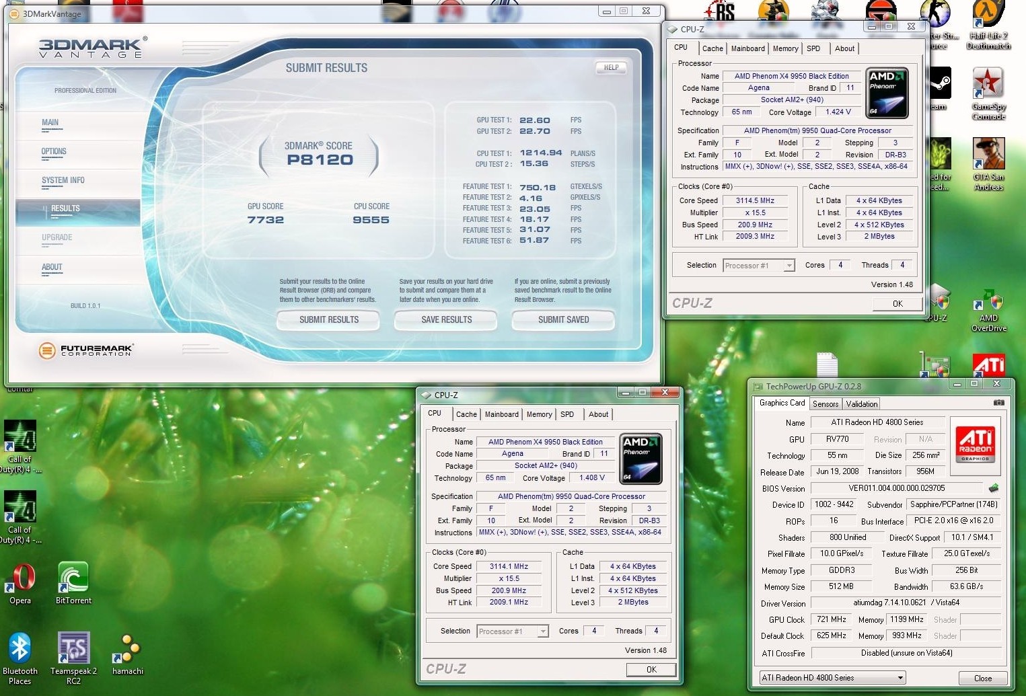This screenshot has width=1026, height=696.
Task: Switch to Validation tab in GPU-Z
Action: [861, 404]
